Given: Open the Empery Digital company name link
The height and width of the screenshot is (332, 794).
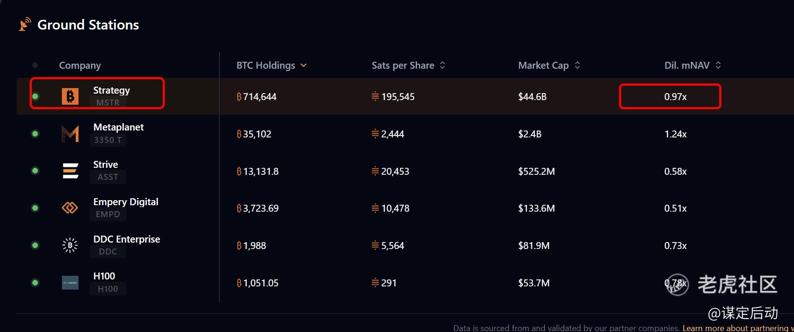Looking at the screenshot, I should (126, 202).
